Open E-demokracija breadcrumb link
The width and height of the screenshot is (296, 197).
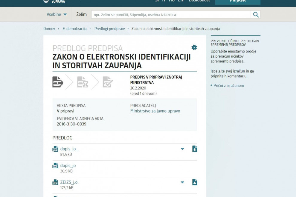click(x=74, y=29)
